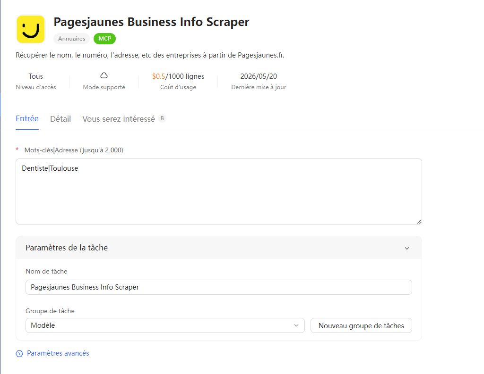484x374 pixels.
Task: Click Nouveau groupe de tâches button
Action: point(361,325)
